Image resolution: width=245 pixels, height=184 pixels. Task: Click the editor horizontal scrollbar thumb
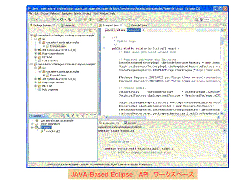click(x=127, y=117)
